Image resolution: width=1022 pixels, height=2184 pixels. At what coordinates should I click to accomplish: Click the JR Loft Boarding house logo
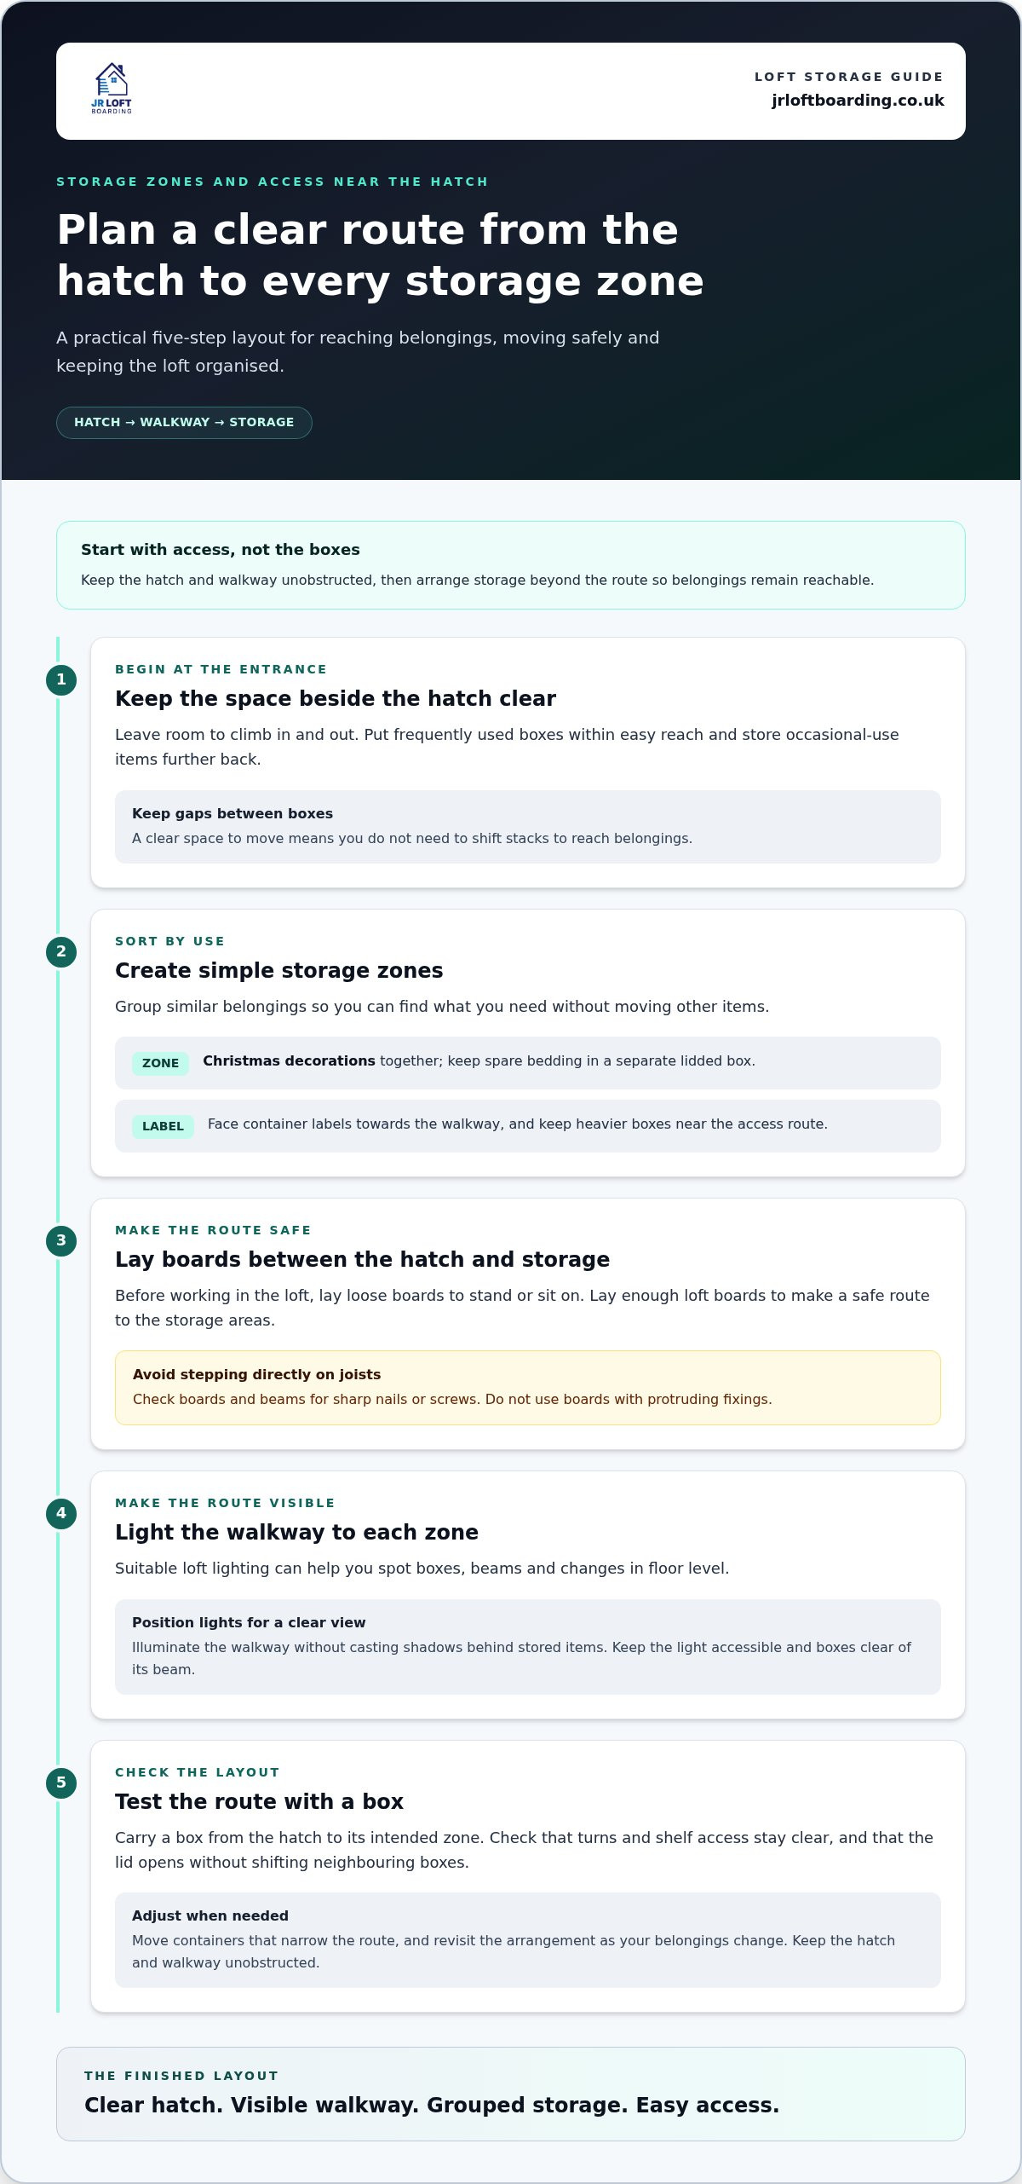tap(112, 89)
